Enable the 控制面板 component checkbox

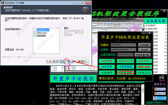click(35, 36)
